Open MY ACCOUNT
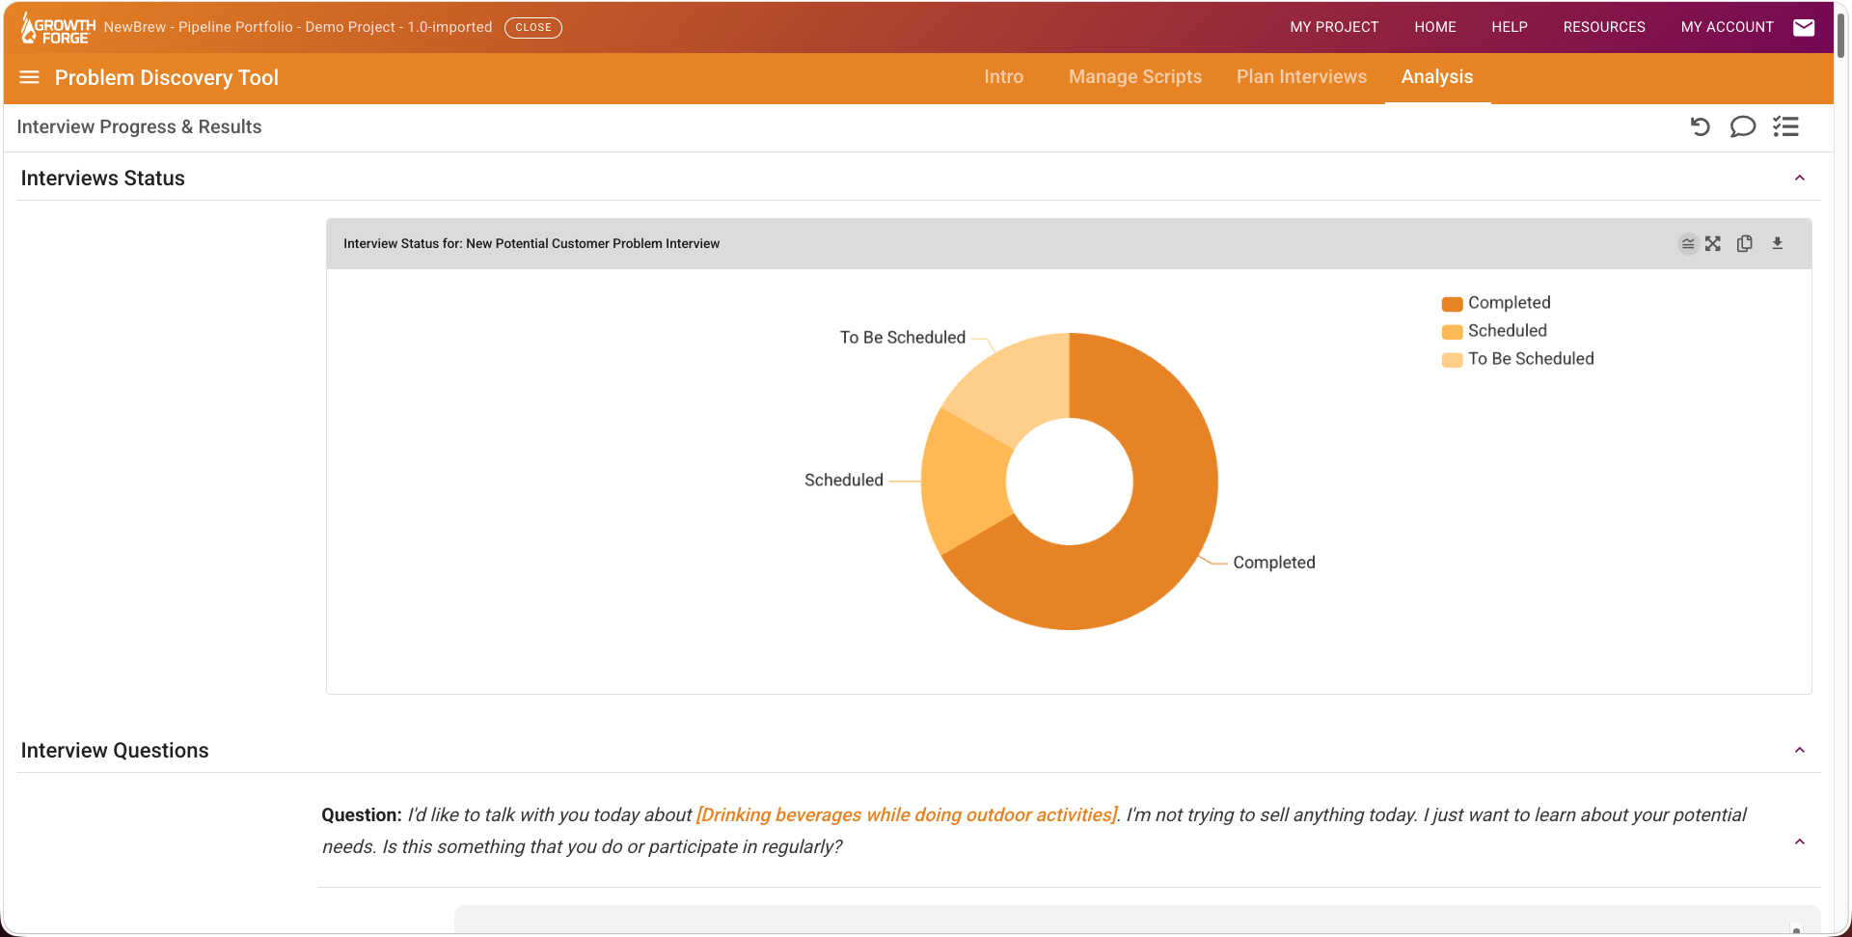 [1728, 27]
